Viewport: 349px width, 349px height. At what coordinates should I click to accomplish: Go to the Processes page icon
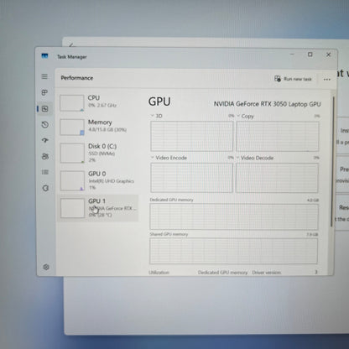coord(44,92)
